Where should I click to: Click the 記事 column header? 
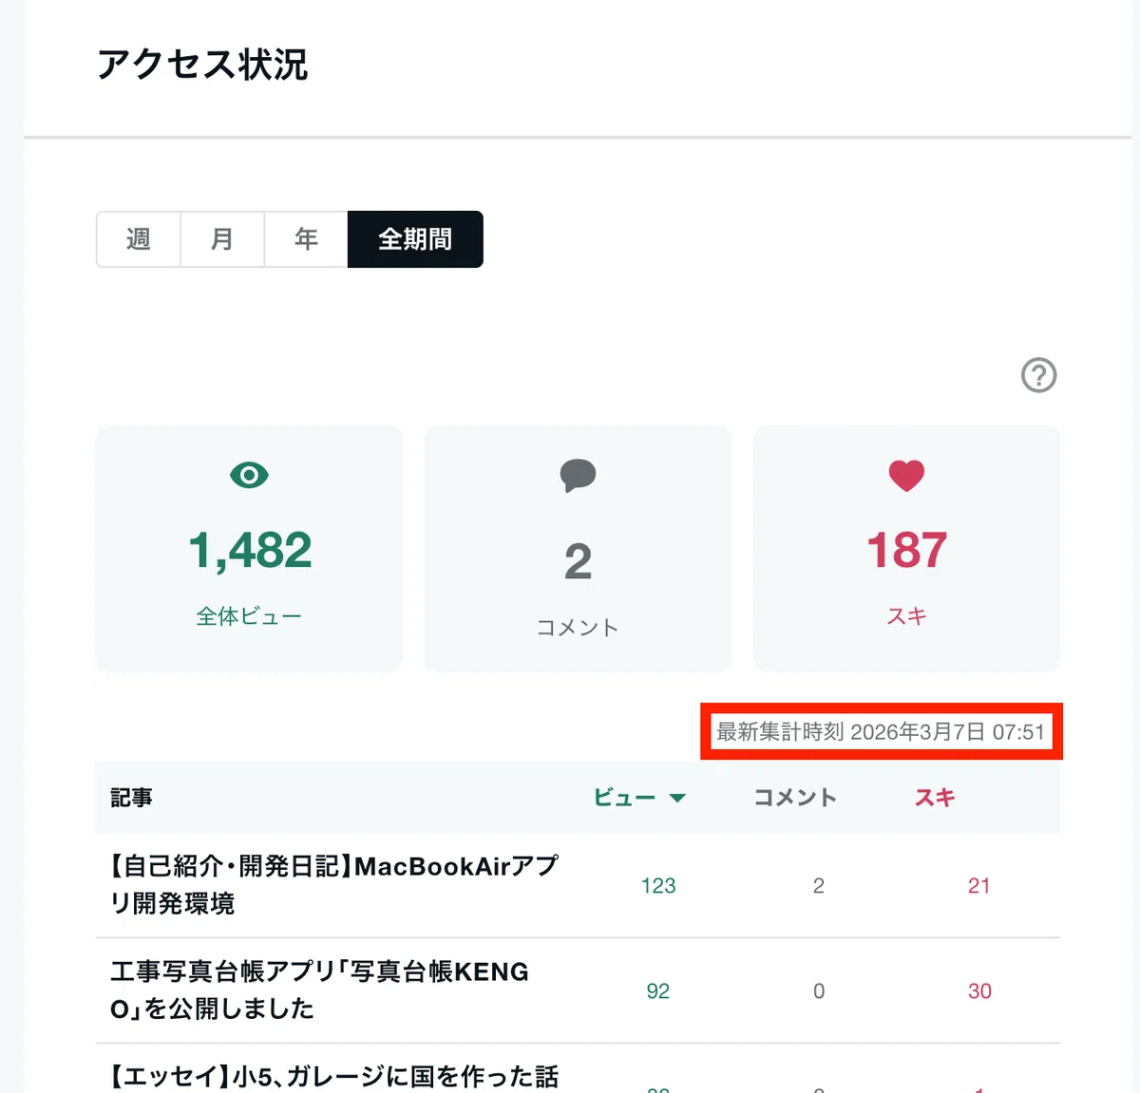point(131,798)
